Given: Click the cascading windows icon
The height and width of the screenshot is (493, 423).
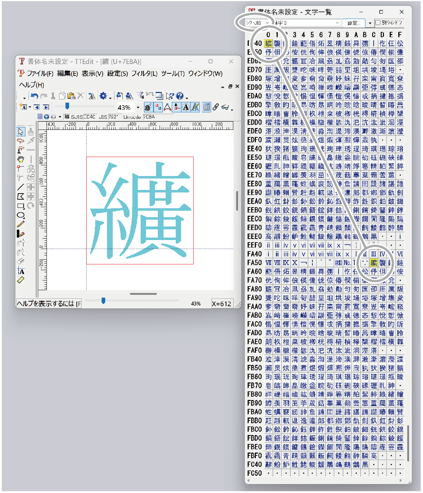Looking at the screenshot, I should [160, 96].
